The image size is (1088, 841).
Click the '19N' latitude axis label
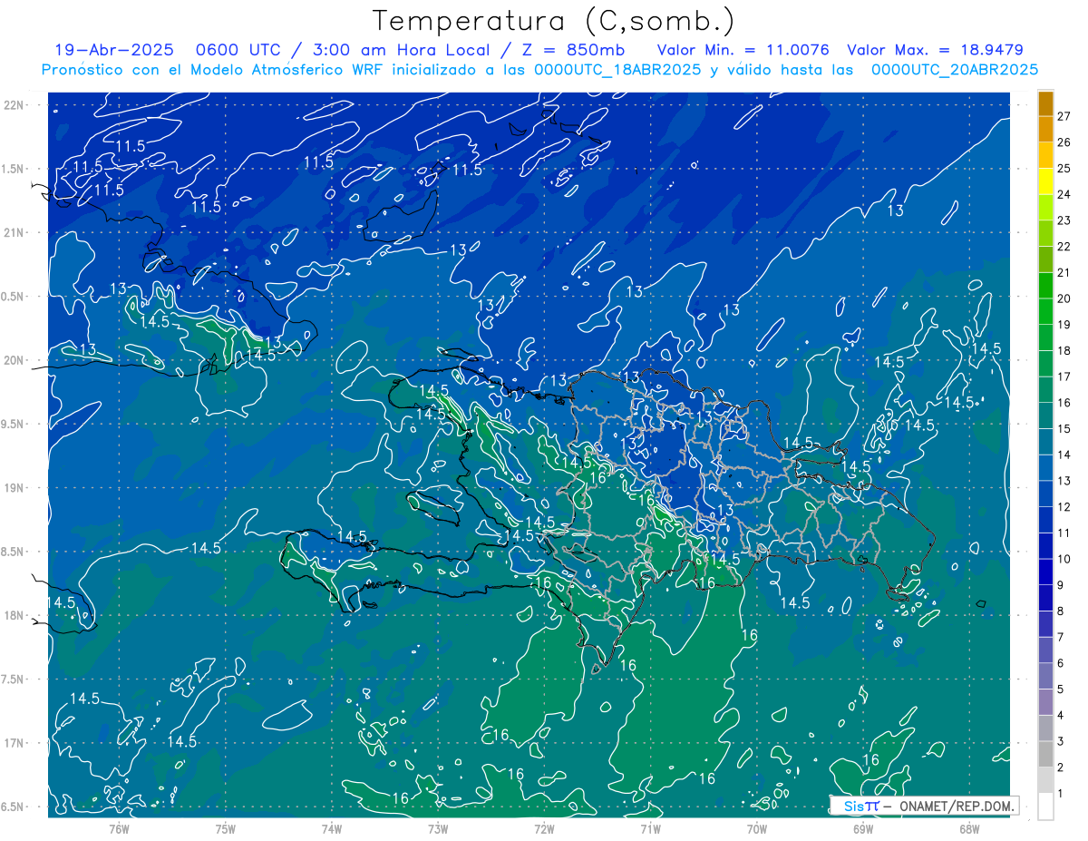[15, 488]
